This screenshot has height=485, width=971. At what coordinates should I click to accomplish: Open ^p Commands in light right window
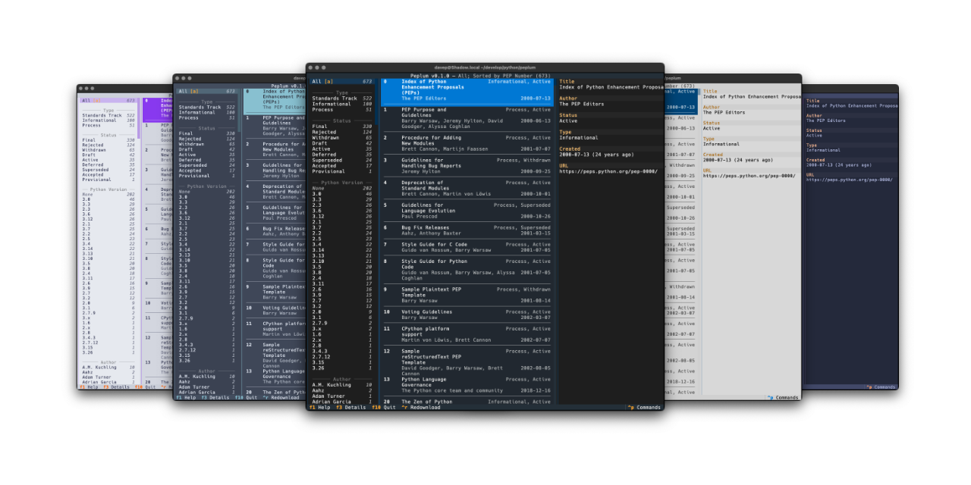[784, 397]
